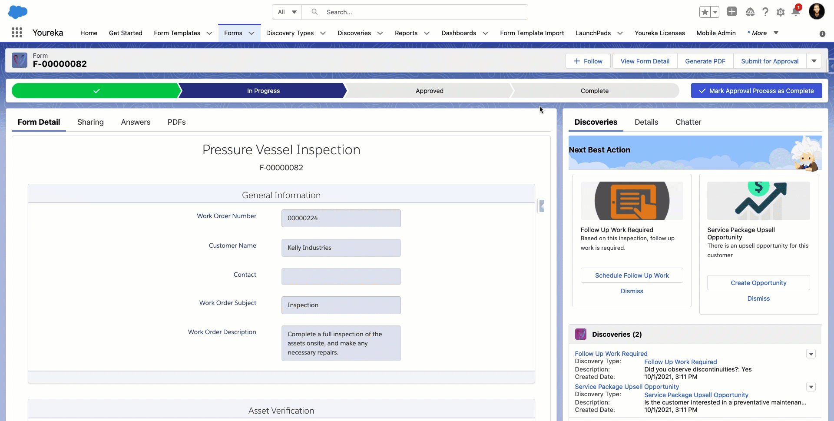Switch to the Details tab

click(646, 122)
